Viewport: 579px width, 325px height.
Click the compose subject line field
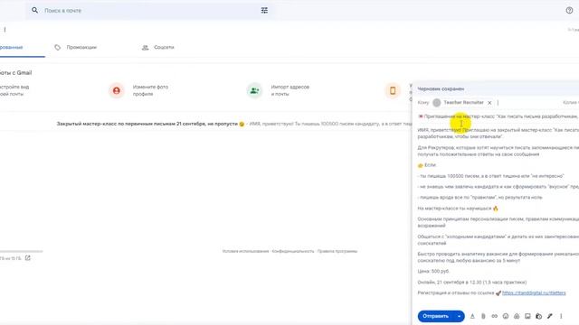[x=498, y=116]
